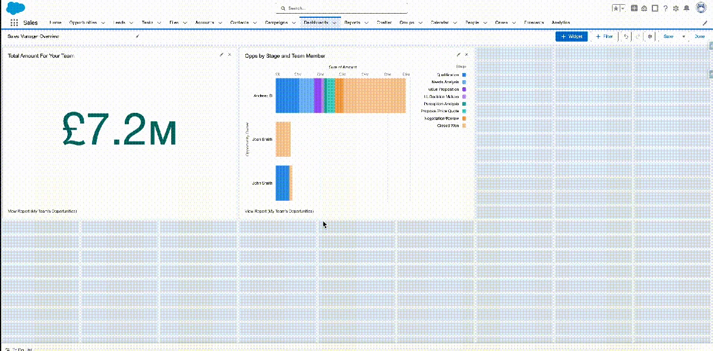The image size is (713, 351).
Task: Click the Qualification legend color swatch
Action: tap(464, 75)
